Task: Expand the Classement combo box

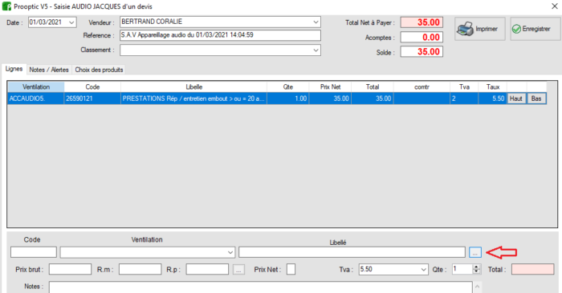Action: coord(316,50)
